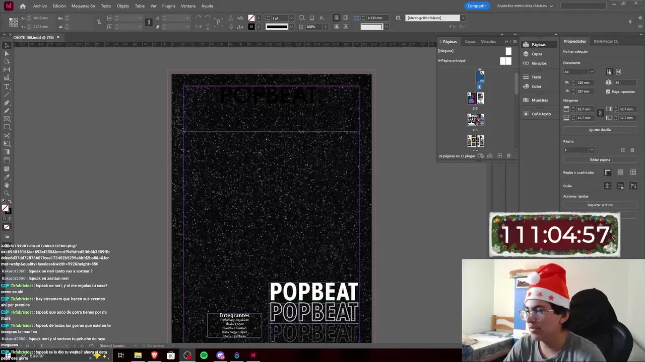645x362 pixels.
Task: Switch to Capas tab in the pages panel group
Action: 470,42
